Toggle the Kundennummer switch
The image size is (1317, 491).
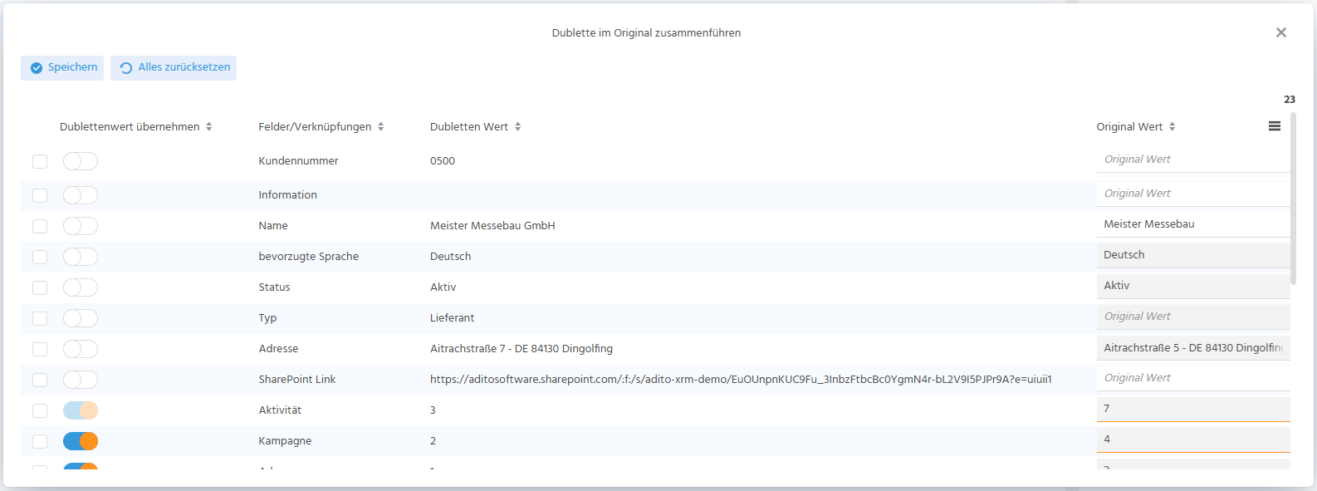(x=81, y=161)
